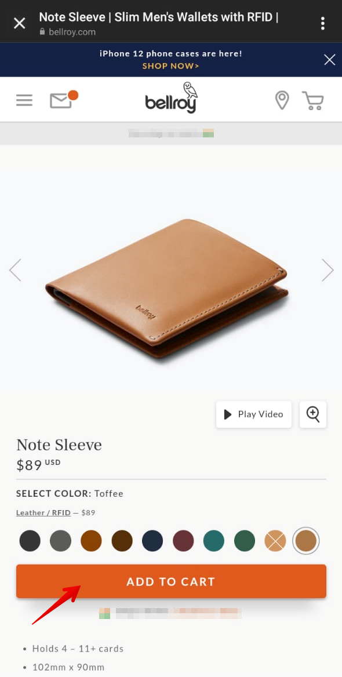Tap the store locator pin icon

(x=282, y=100)
